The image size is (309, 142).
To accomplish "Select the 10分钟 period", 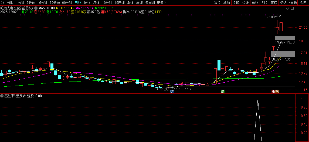I will pyautogui.click(x=107, y=3).
